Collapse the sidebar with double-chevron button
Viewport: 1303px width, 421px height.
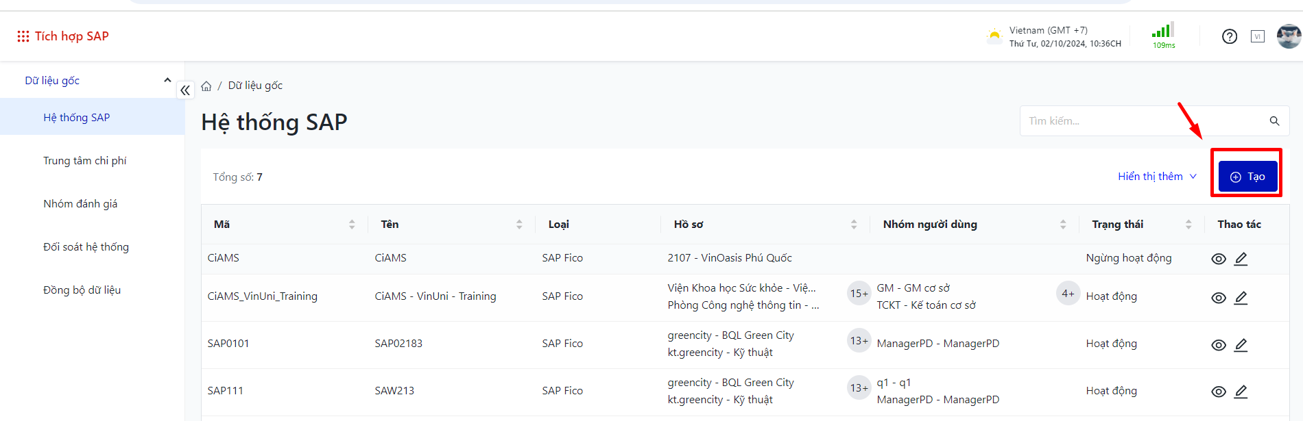point(185,90)
